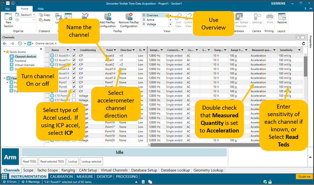Screen dimensions: 314x185
Task: Click the refresh section icon beside Section1
Action: (17, 15)
